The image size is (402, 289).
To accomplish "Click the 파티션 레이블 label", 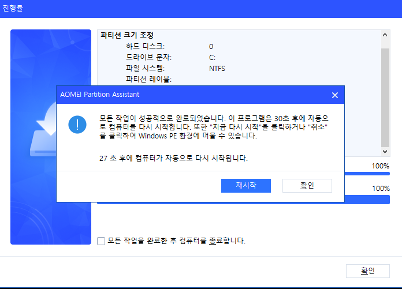I will tap(148, 80).
